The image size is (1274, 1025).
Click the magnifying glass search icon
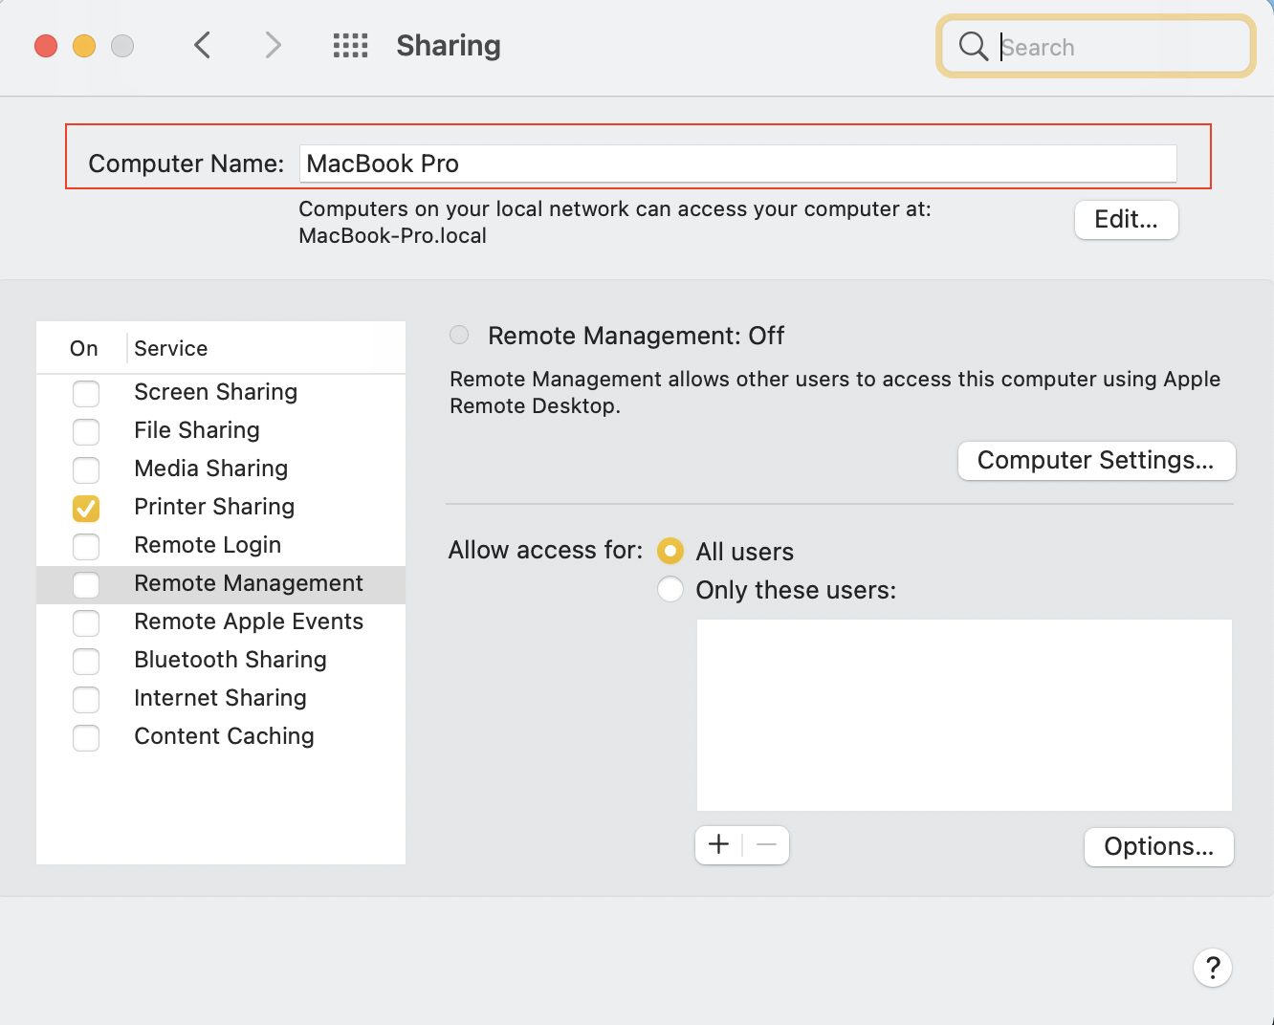pos(973,46)
